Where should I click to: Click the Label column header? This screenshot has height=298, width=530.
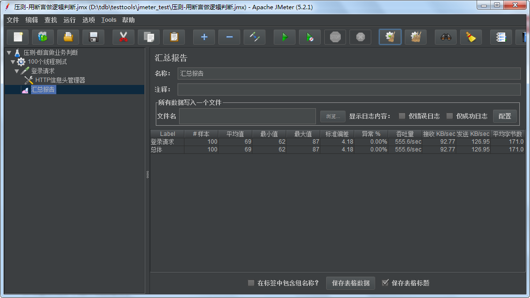[167, 134]
